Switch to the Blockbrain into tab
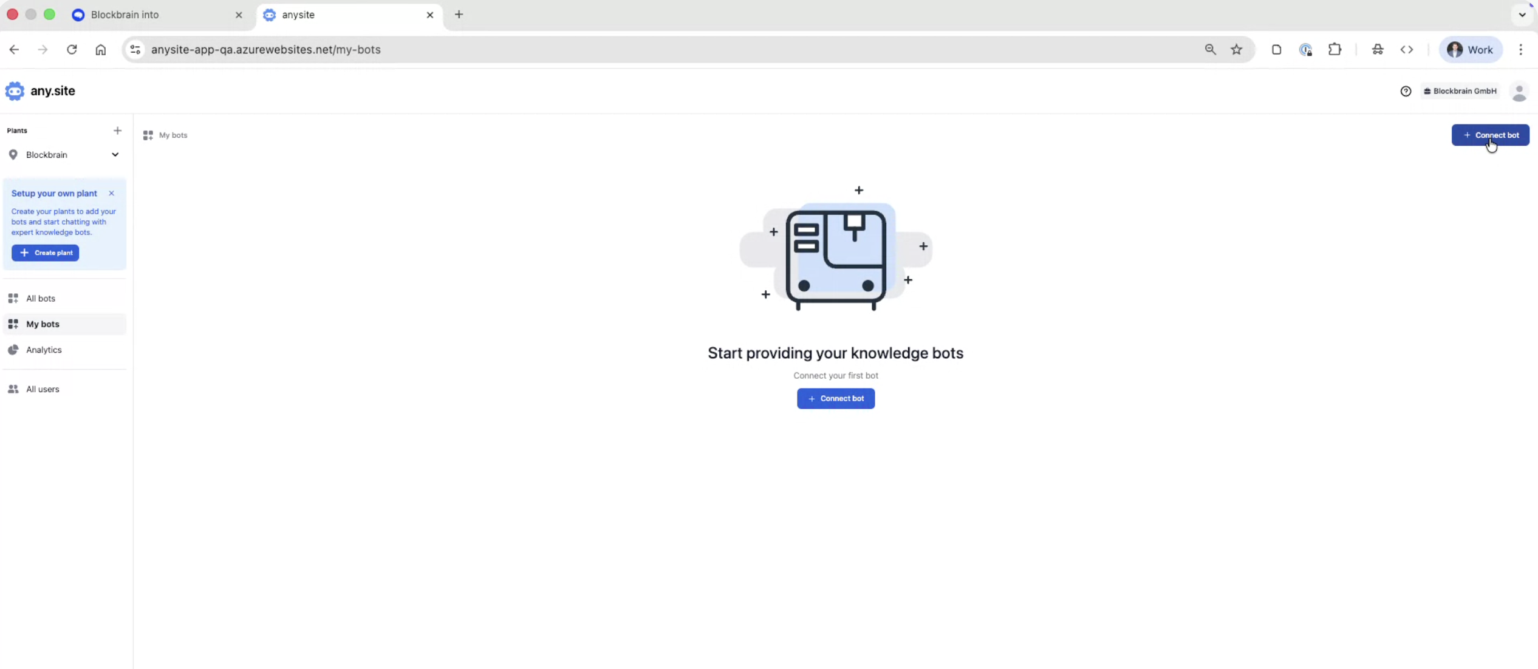 click(125, 15)
